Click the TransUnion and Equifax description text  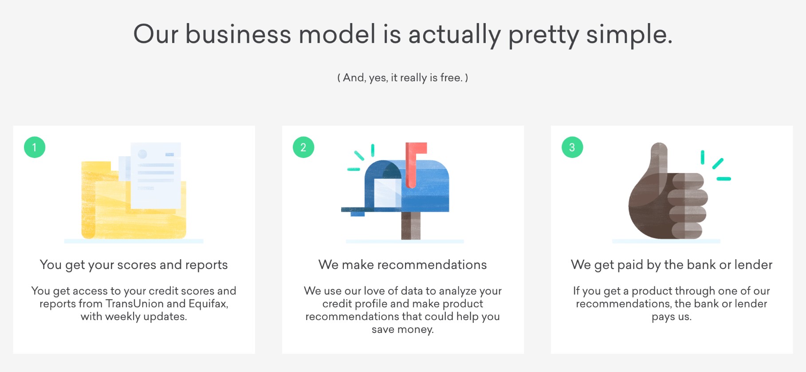[134, 304]
